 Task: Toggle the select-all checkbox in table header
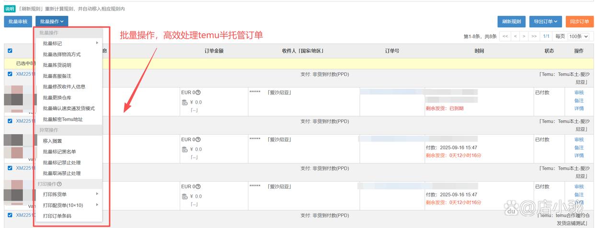(x=10, y=51)
